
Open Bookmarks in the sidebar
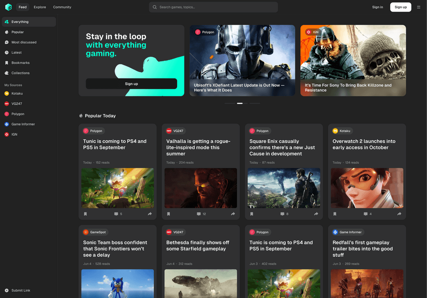coord(29,63)
